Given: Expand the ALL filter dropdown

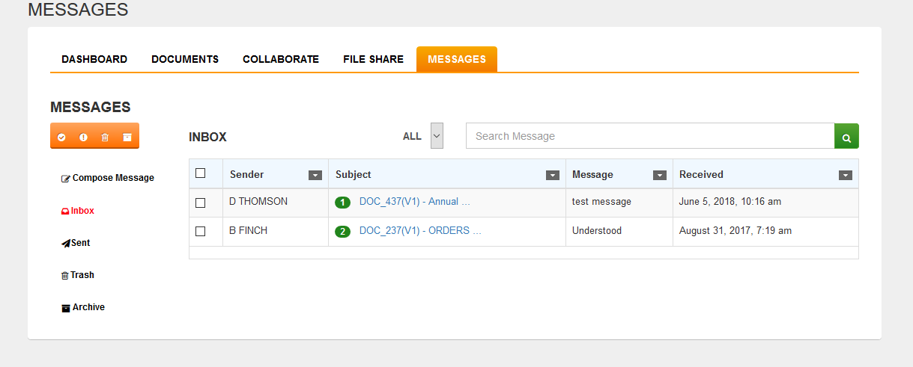Looking at the screenshot, I should (x=437, y=136).
